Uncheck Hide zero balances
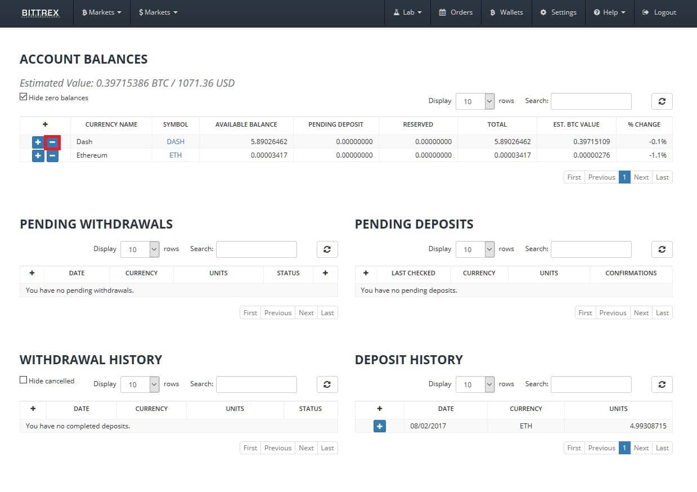697x492 pixels. [23, 96]
